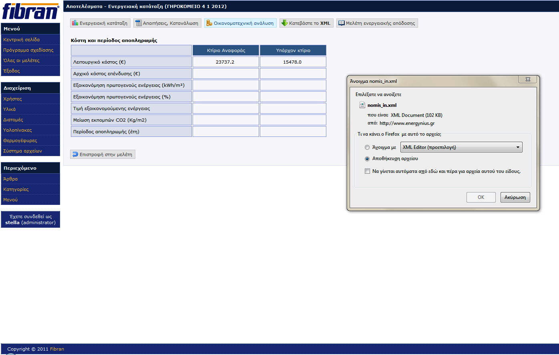559x355 pixels.
Task: Open Διατομές management page
Action: click(x=13, y=120)
